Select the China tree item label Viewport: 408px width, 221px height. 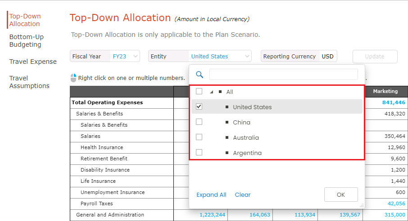(x=241, y=122)
